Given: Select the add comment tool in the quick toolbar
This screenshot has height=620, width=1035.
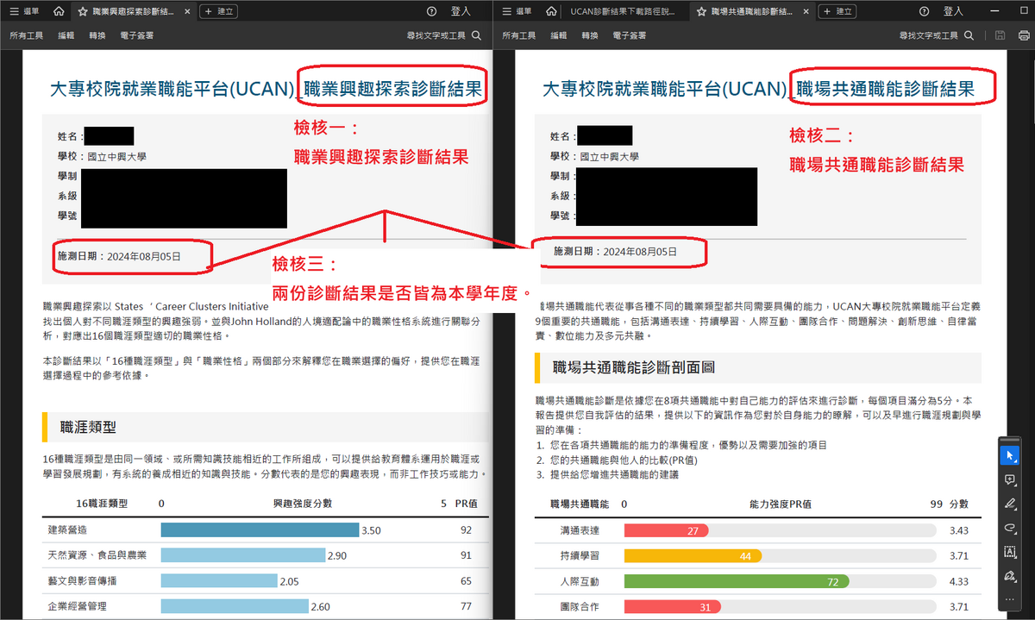Looking at the screenshot, I should coord(1010,479).
